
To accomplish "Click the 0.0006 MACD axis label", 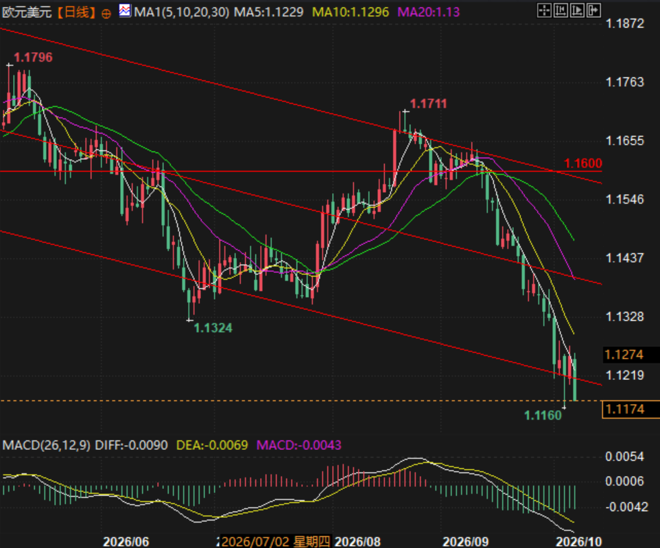I will tap(625, 481).
